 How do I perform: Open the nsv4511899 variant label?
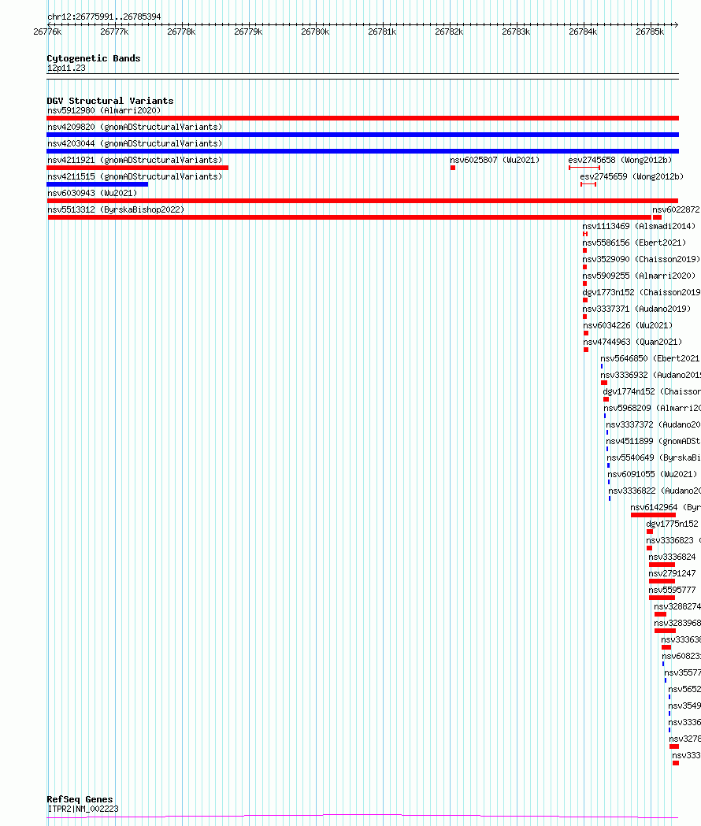(x=653, y=442)
